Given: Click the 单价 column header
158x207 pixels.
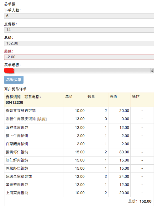Looking at the screenshot, I should 69,97.
